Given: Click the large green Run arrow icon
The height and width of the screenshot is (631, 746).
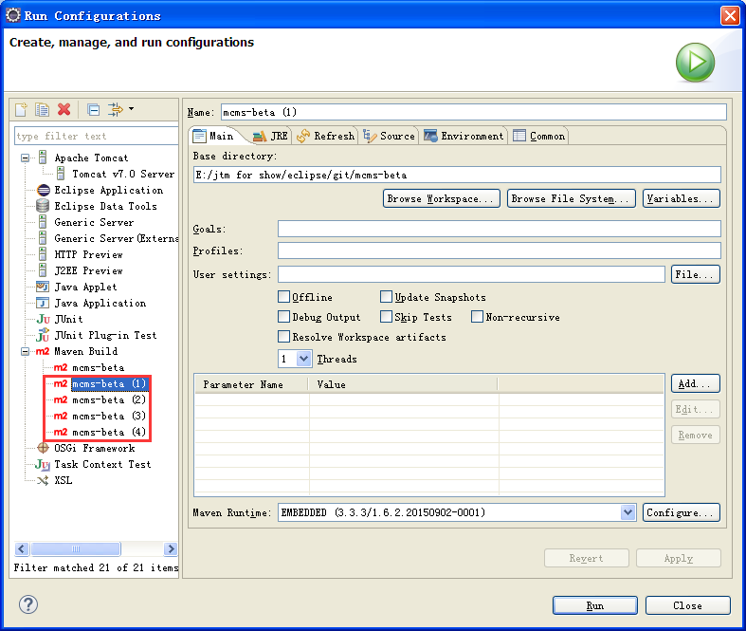Looking at the screenshot, I should pyautogui.click(x=695, y=63).
